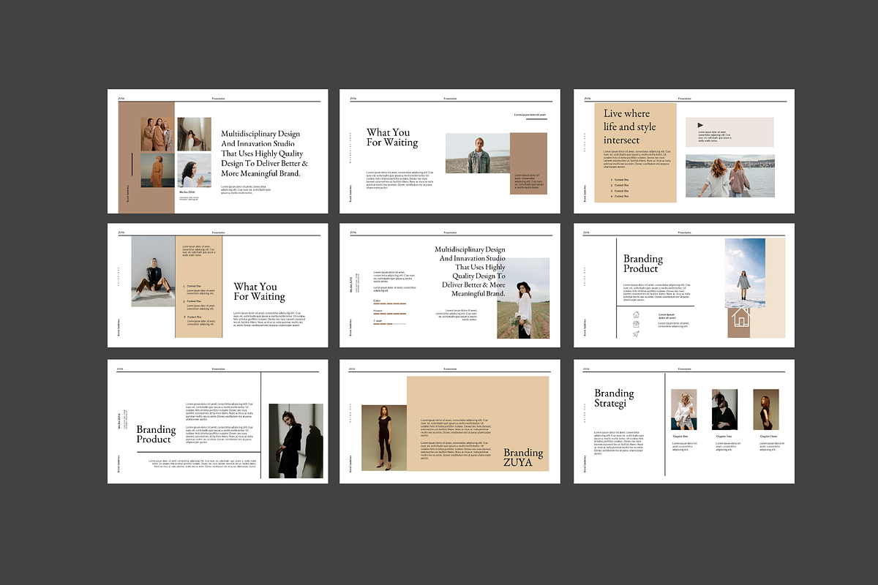Click the 'Chapter Two' caption
This screenshot has width=878, height=585.
click(x=722, y=437)
